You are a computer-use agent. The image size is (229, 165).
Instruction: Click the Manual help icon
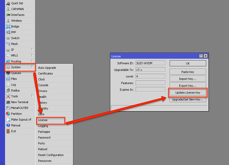pyautogui.click(x=8, y=125)
